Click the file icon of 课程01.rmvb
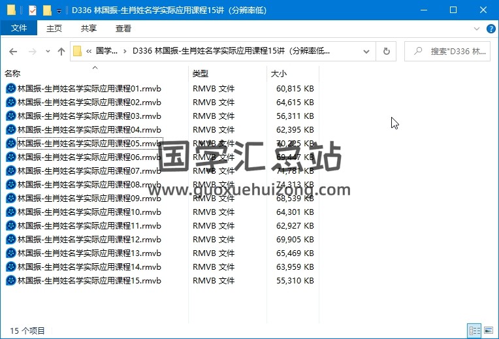This screenshot has height=339, width=499. pyautogui.click(x=10, y=89)
